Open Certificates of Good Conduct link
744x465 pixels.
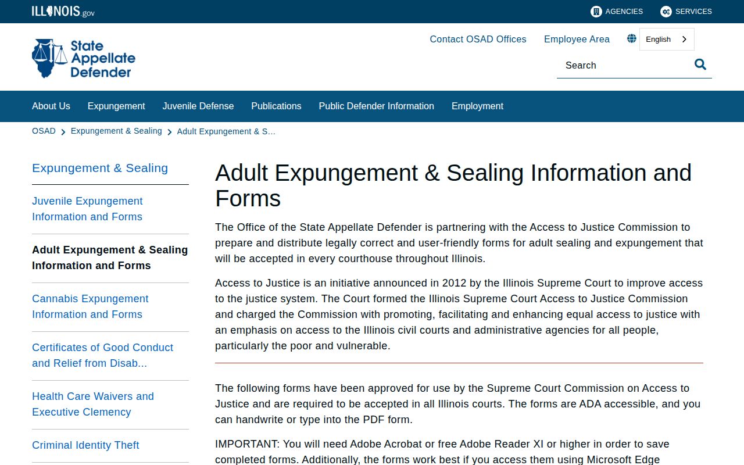pos(102,355)
